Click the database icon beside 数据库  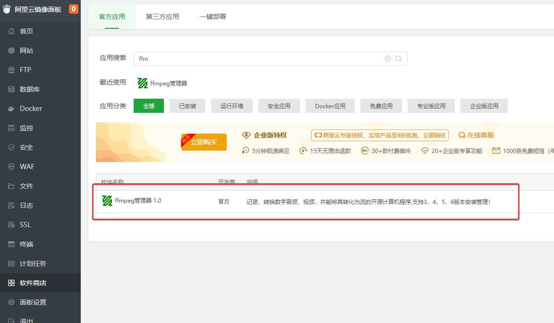pos(11,89)
